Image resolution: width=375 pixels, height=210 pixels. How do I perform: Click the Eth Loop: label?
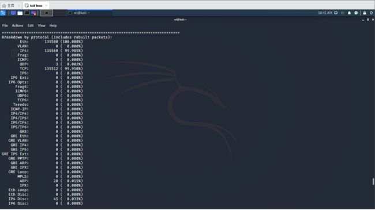tap(18, 190)
